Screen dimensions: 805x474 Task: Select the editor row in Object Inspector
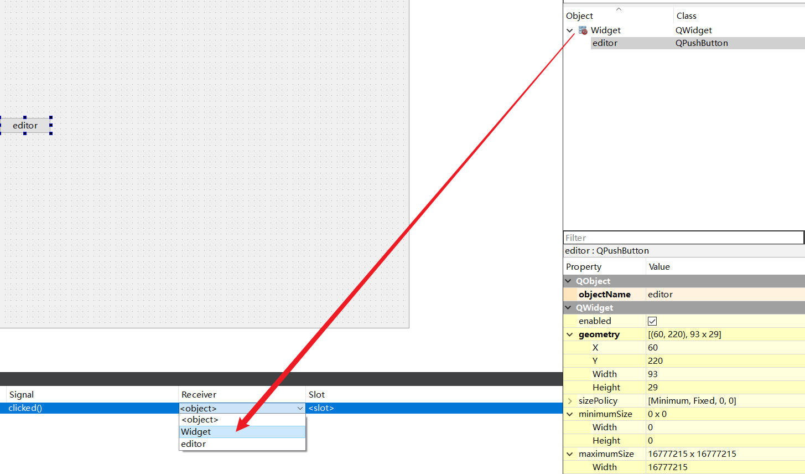[698, 43]
